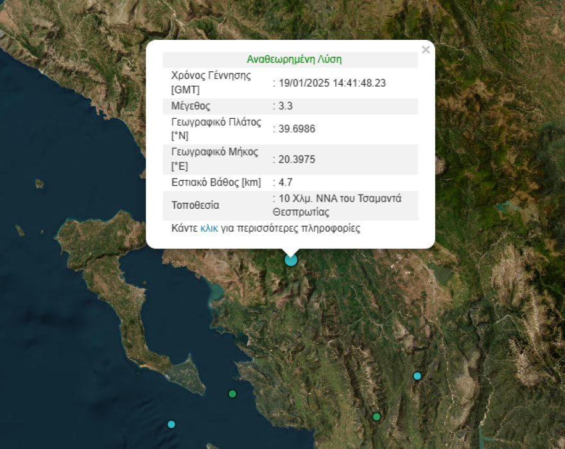
Task: Click the "Εστιακό Βάθος [km]" label
Action: (x=216, y=182)
